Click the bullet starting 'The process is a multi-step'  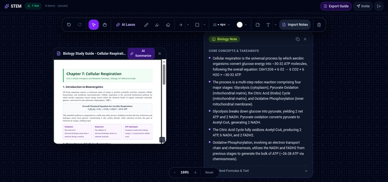pos(259,93)
